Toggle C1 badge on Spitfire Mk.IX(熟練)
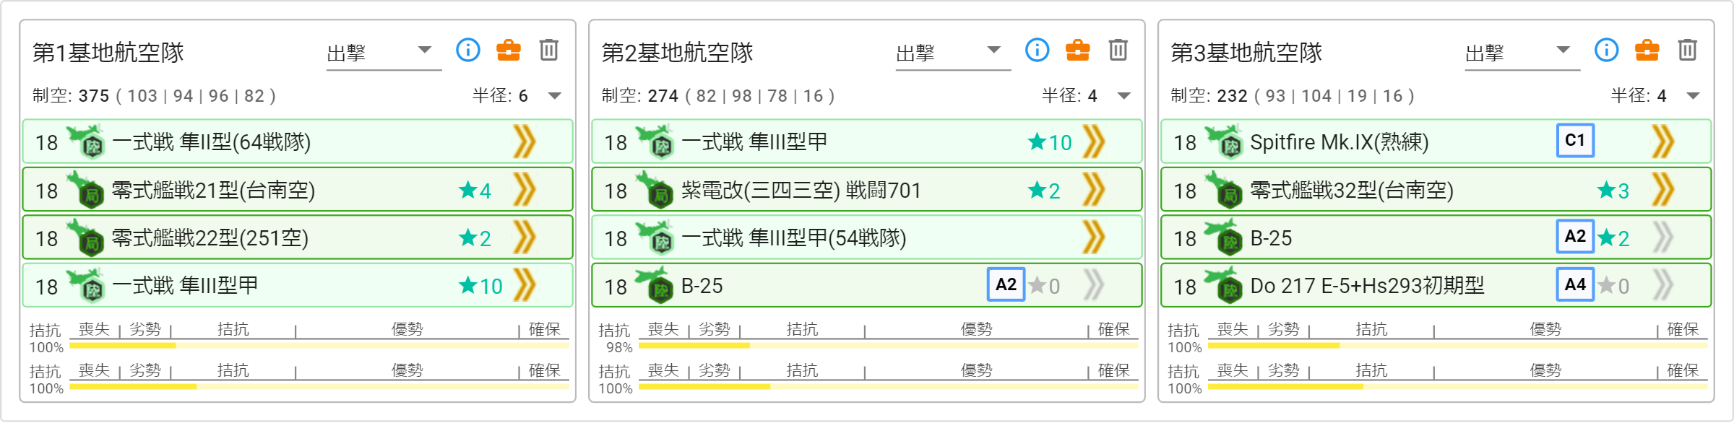Viewport: 1734px width, 423px height. [1575, 140]
